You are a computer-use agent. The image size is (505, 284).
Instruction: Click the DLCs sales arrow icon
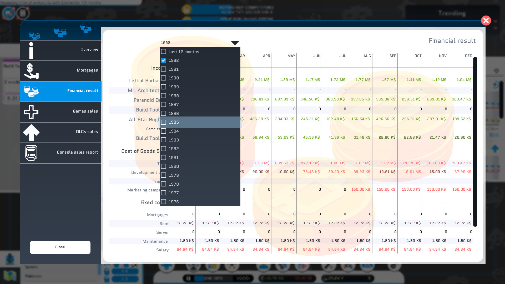[x=31, y=132]
